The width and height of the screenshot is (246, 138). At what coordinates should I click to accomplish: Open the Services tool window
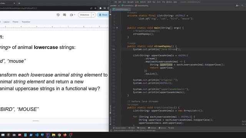pyautogui.click(x=162, y=128)
